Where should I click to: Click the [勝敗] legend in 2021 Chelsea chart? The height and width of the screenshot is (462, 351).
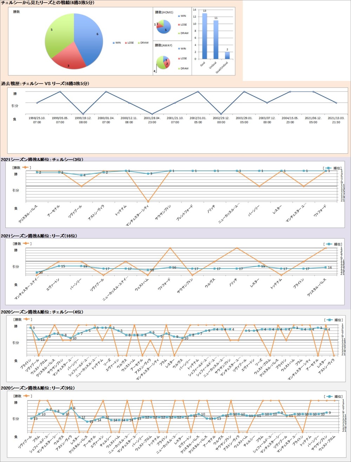[x=22, y=168]
